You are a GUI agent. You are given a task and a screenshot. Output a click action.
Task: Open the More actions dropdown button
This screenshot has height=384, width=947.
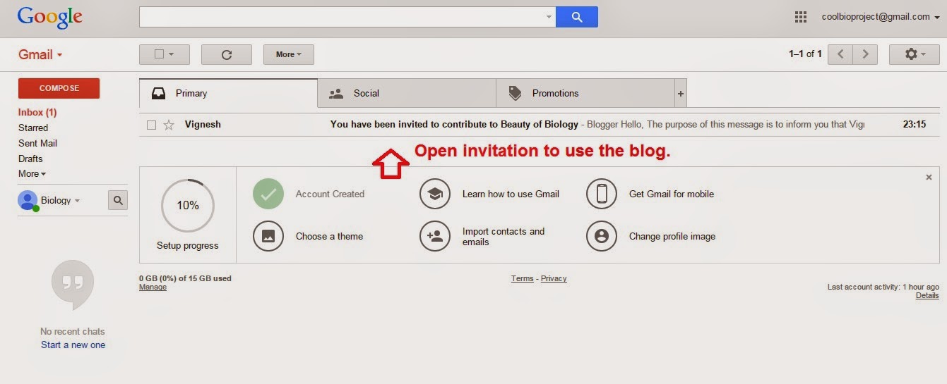pos(289,54)
